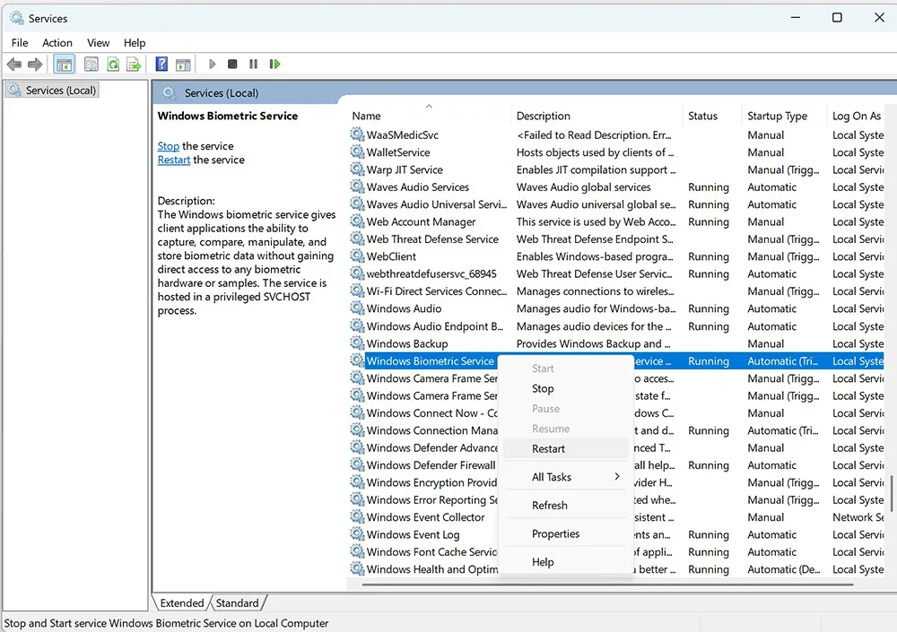Click the Properties toolbar icon

pos(91,64)
